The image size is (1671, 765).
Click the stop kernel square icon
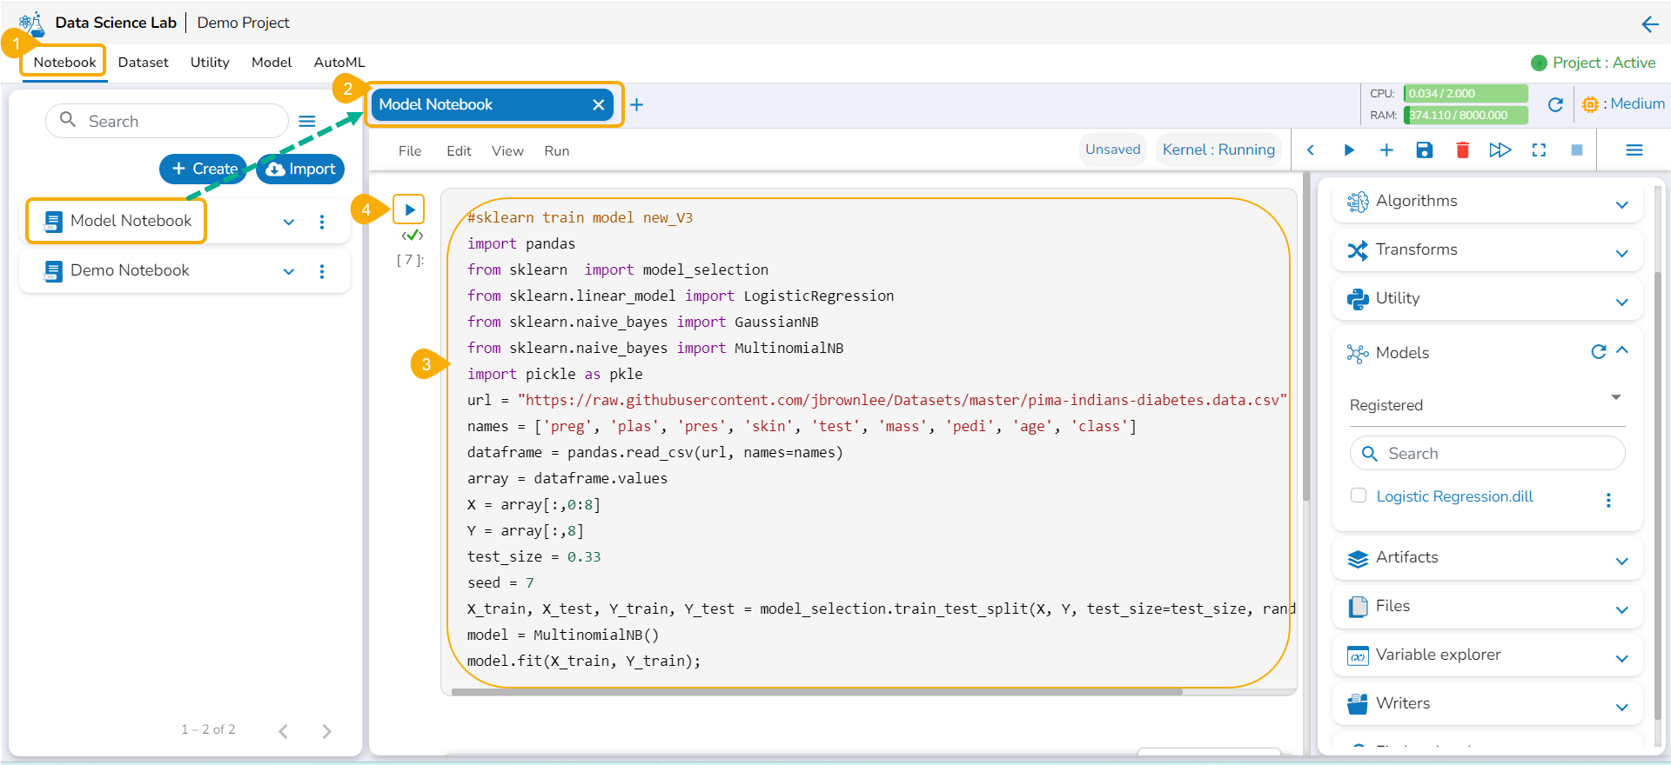(x=1576, y=150)
